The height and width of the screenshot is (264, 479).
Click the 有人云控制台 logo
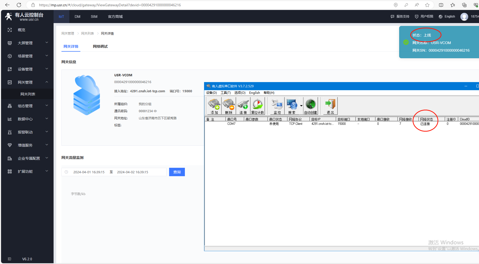(24, 17)
